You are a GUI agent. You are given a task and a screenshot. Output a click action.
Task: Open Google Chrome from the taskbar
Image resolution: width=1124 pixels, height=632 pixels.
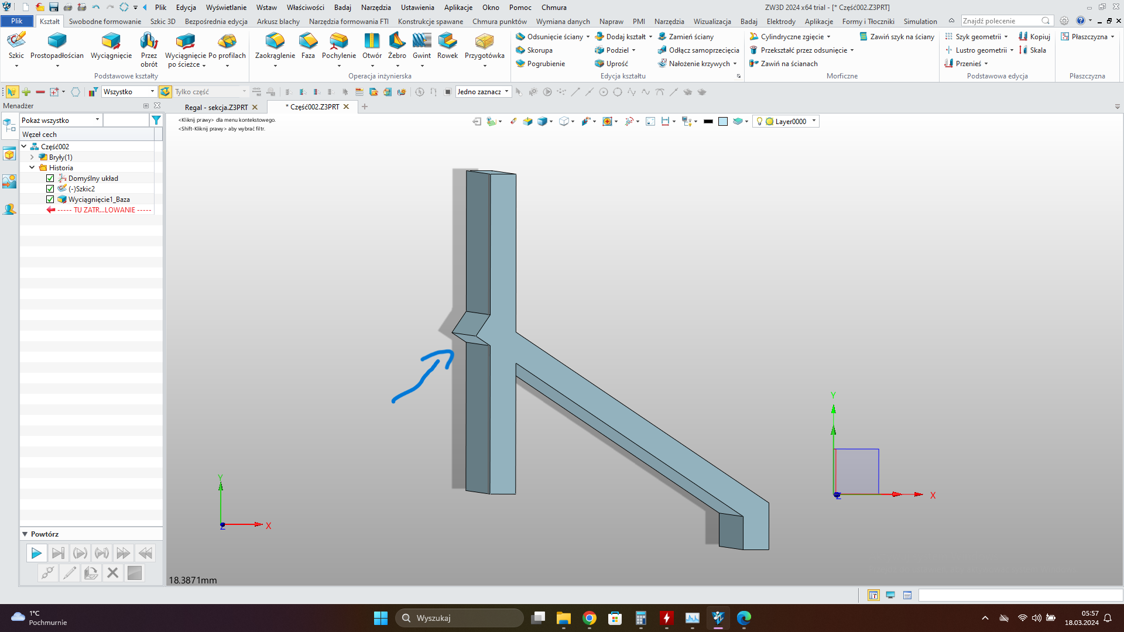coord(590,618)
